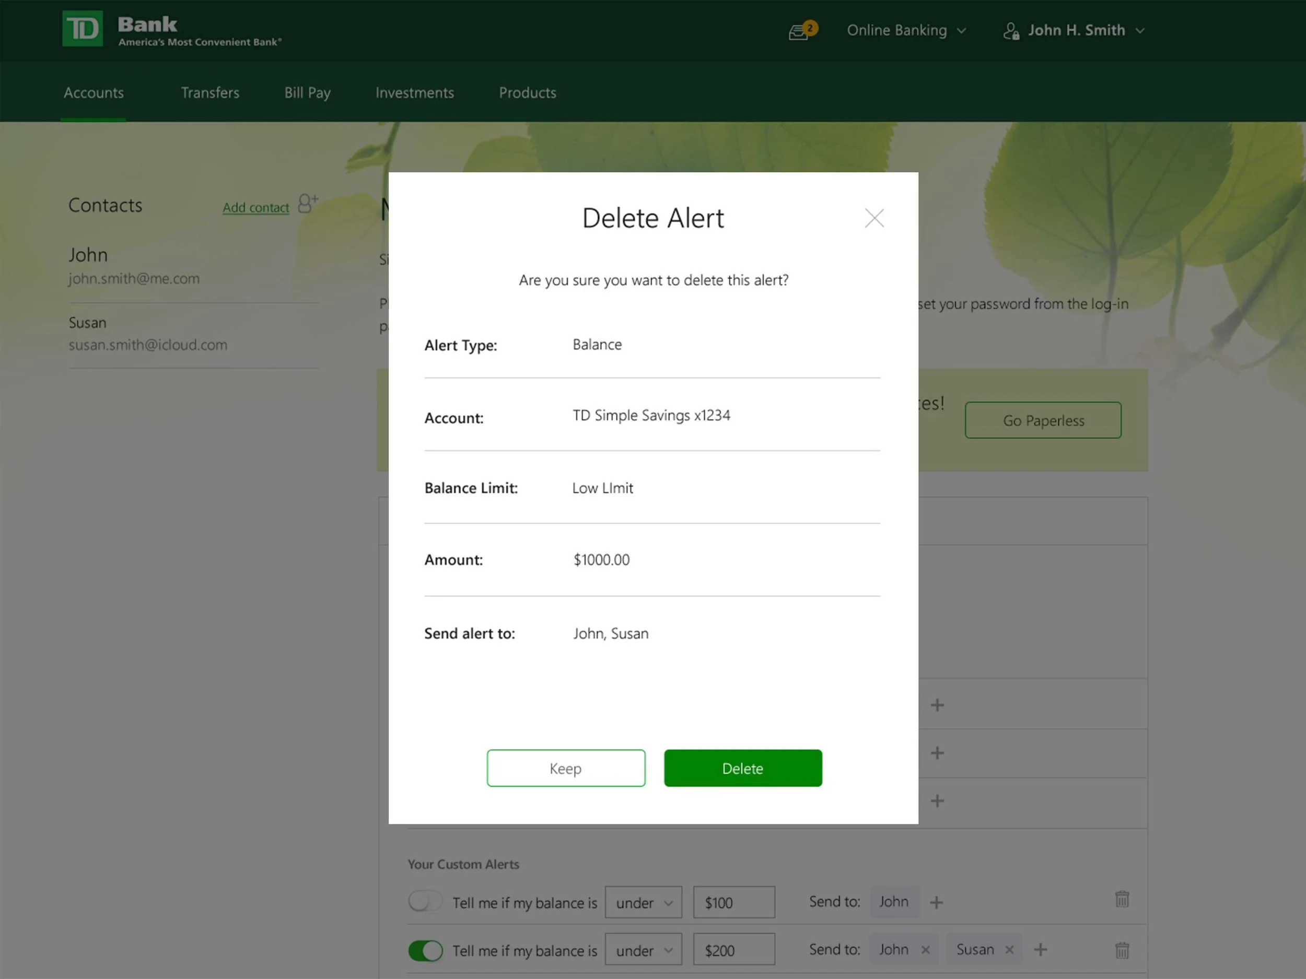This screenshot has width=1306, height=979.
Task: Click the Go Paperless button
Action: point(1043,420)
